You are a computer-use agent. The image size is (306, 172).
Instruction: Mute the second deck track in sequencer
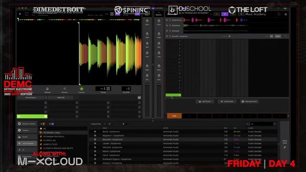(167, 25)
